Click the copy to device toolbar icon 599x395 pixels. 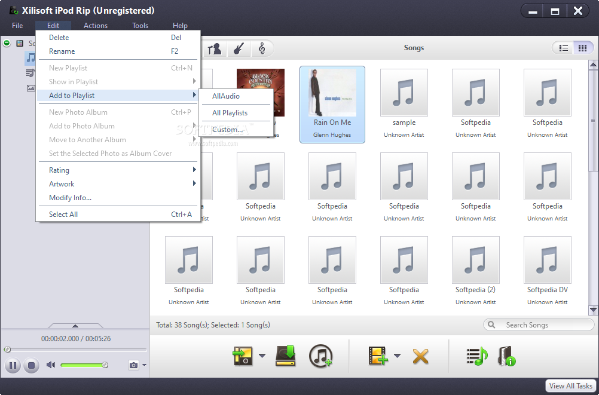click(x=243, y=356)
